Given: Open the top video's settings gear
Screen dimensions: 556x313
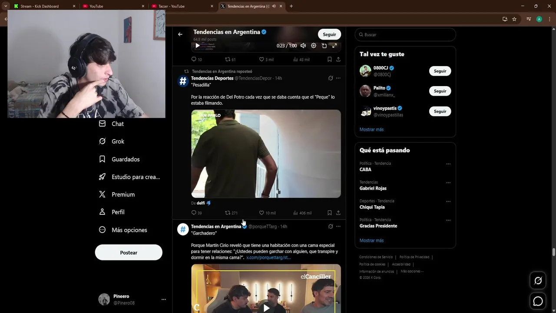Looking at the screenshot, I should tap(314, 46).
